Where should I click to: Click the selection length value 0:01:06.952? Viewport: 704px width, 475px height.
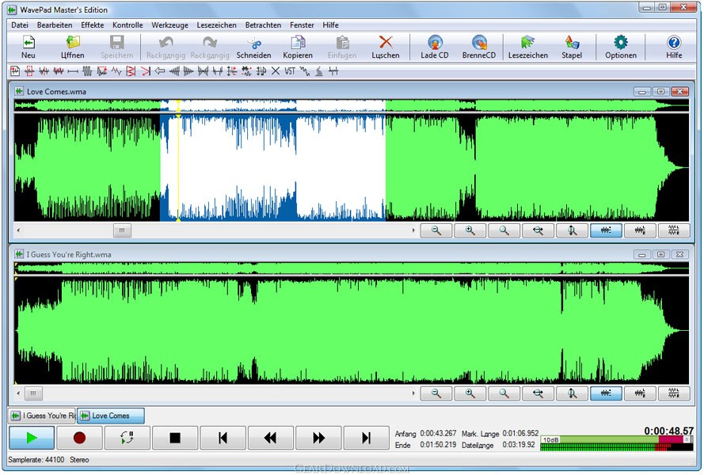coord(520,433)
